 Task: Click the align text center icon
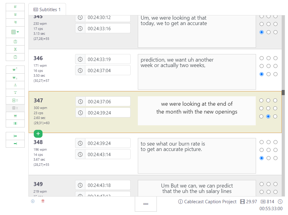click(x=15, y=14)
